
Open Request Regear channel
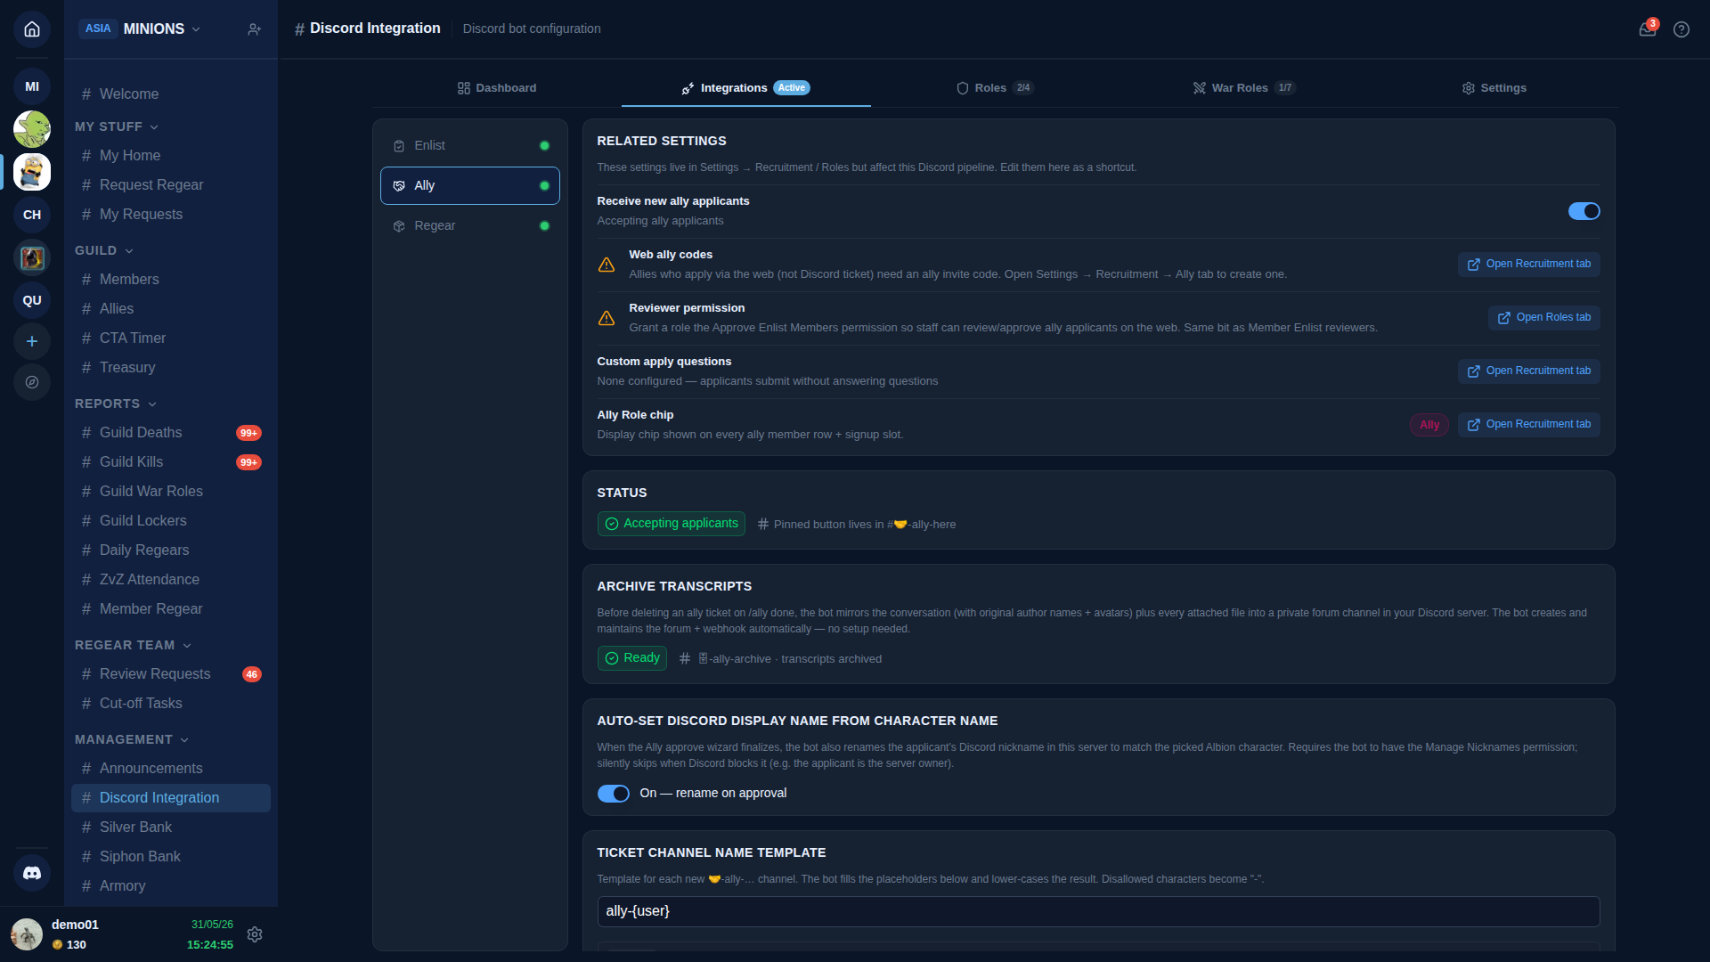171,185
